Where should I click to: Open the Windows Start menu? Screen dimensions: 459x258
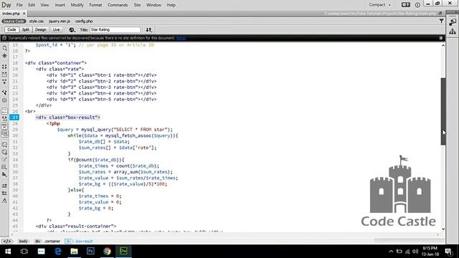pos(8,252)
